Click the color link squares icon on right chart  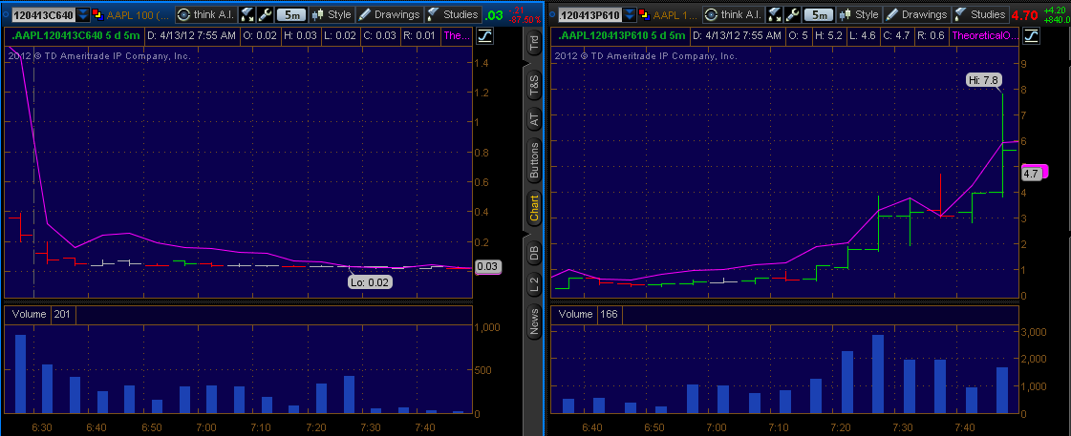(x=643, y=14)
